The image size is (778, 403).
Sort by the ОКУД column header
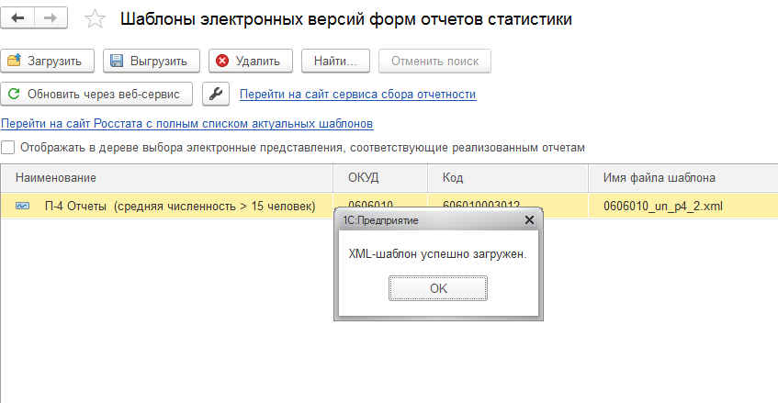(380, 177)
